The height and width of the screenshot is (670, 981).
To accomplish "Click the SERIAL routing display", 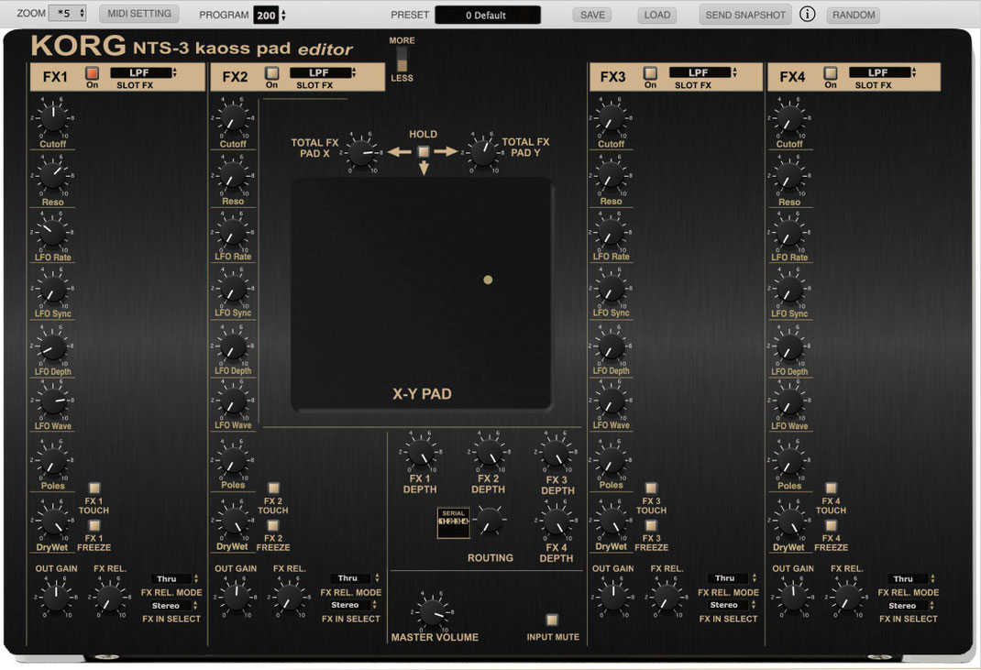I will coord(453,522).
